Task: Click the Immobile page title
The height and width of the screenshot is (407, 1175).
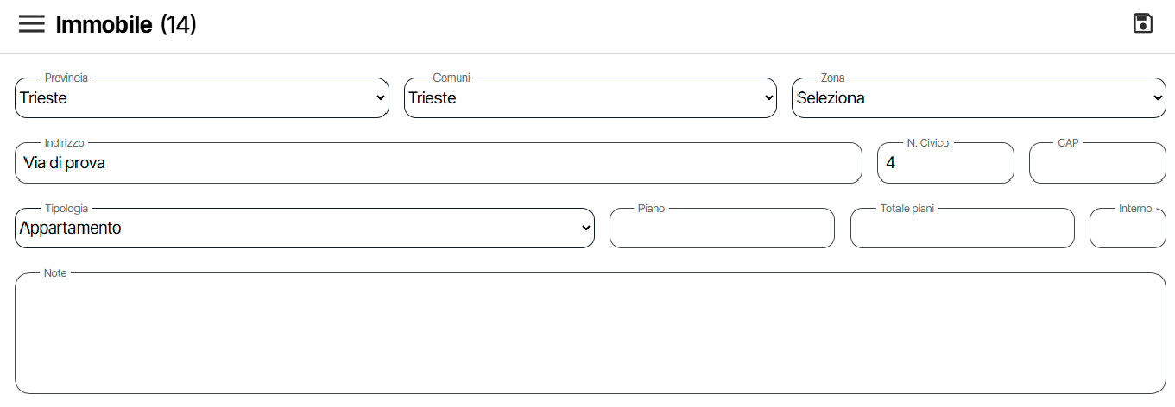Action: [105, 25]
